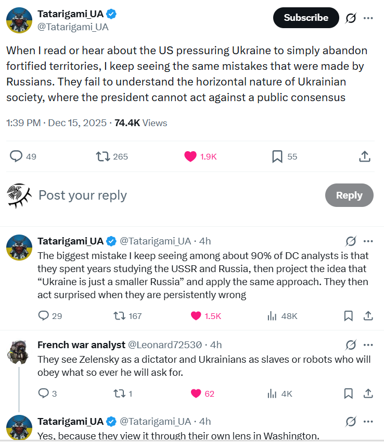Image resolution: width=384 pixels, height=442 pixels.
Task: Bookmark the main post with 55 bookmarks
Action: point(277,156)
